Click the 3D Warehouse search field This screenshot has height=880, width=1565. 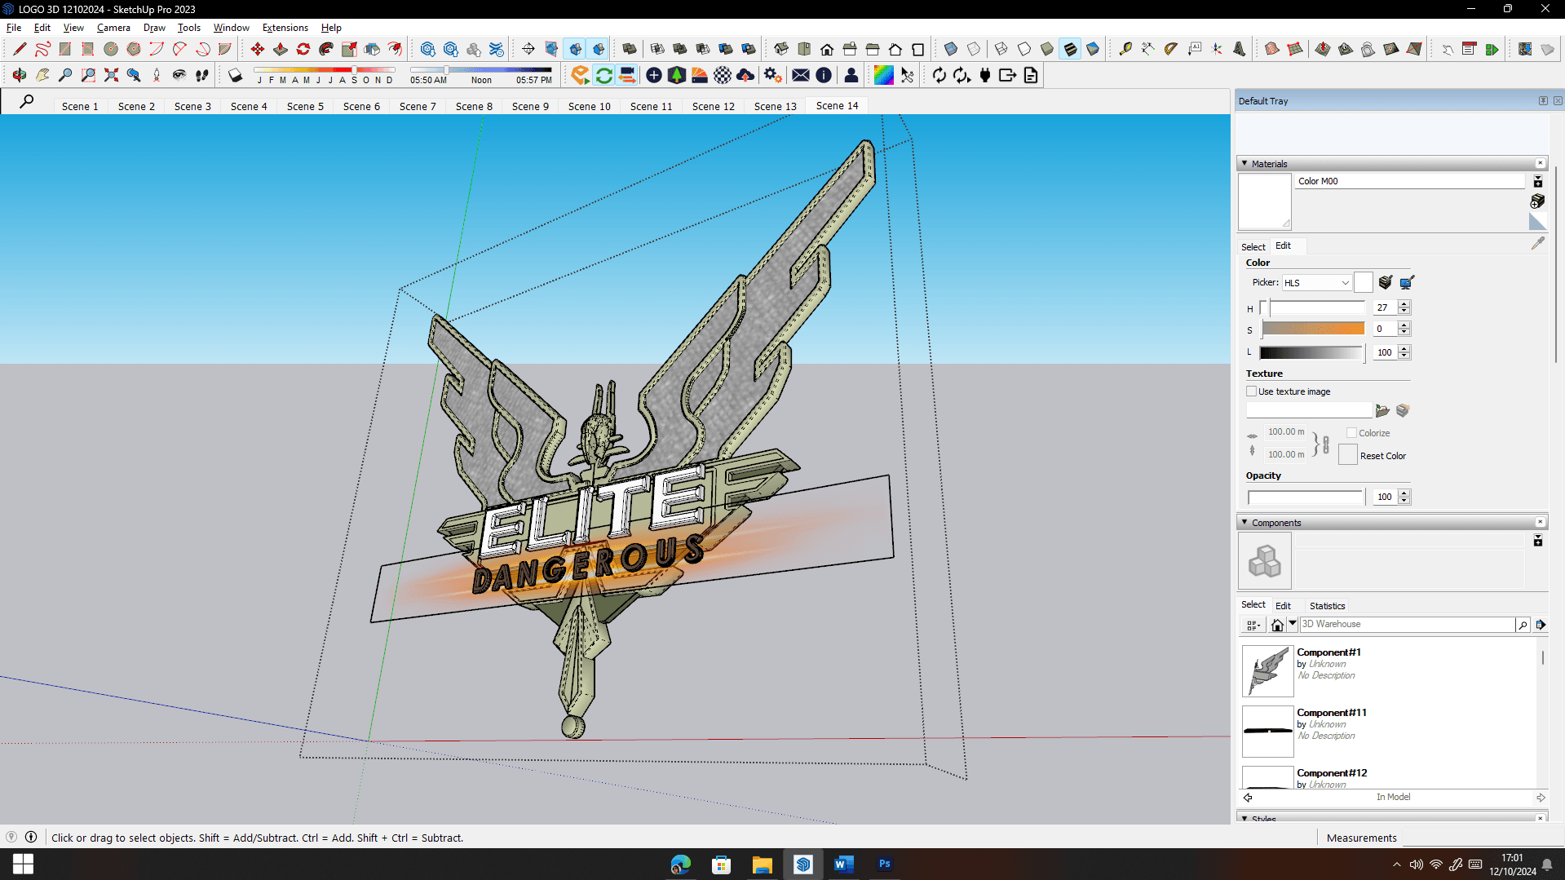pos(1407,625)
